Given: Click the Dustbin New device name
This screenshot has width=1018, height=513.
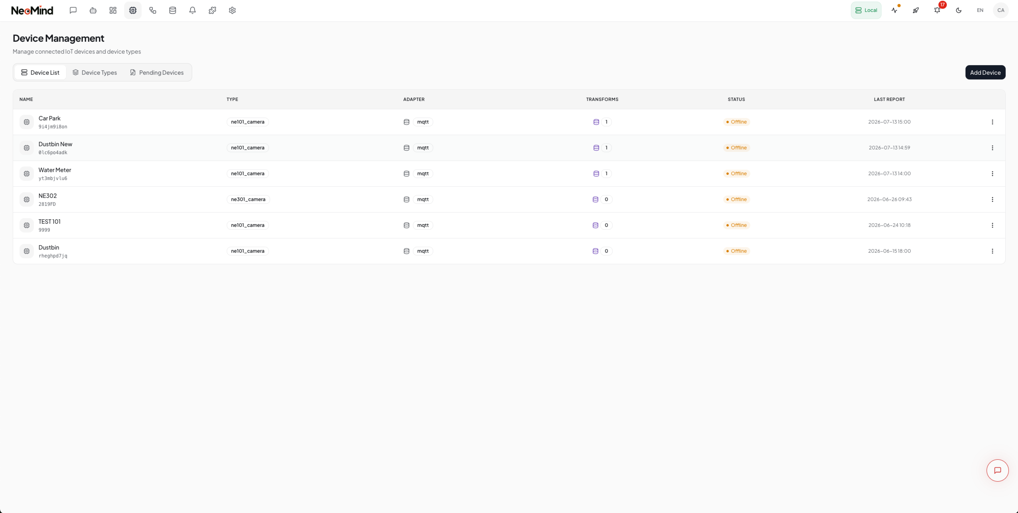Looking at the screenshot, I should (55, 144).
